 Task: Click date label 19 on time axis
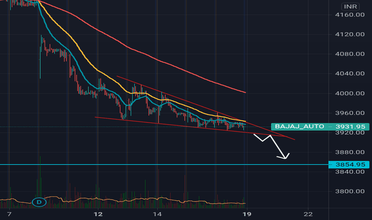247,214
